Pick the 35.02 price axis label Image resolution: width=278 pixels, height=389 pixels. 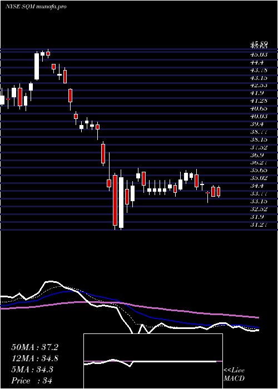(x=259, y=178)
